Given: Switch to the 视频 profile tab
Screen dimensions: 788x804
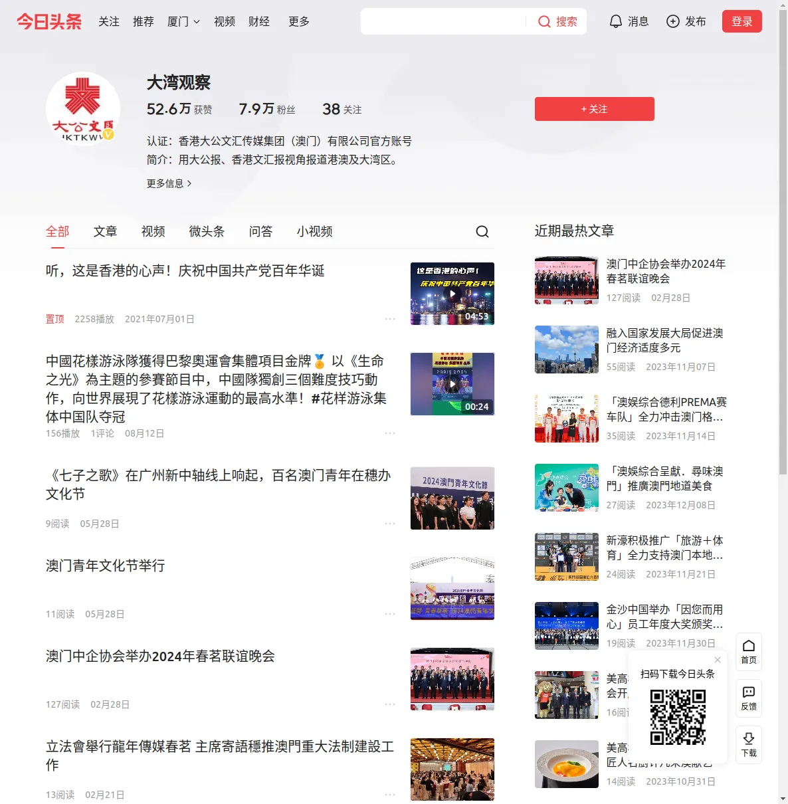Looking at the screenshot, I should [153, 231].
